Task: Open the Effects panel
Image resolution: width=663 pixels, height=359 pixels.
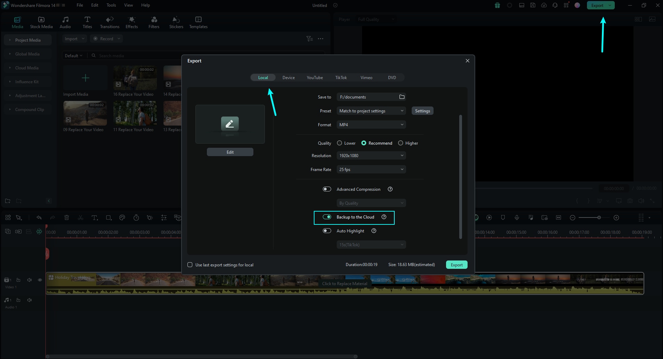Action: pos(132,23)
